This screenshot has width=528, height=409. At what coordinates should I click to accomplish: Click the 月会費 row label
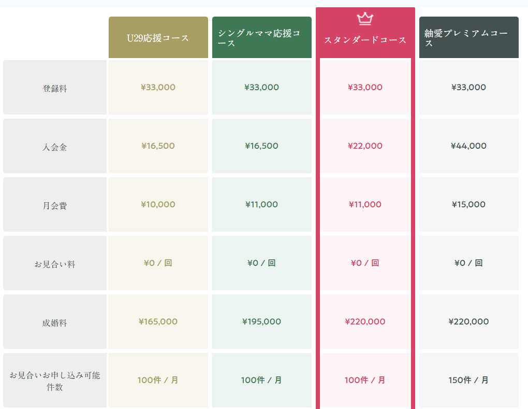click(x=55, y=205)
